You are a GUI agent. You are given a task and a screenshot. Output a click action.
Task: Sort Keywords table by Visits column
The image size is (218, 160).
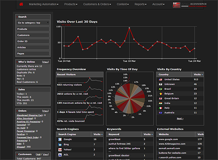pos(148,134)
